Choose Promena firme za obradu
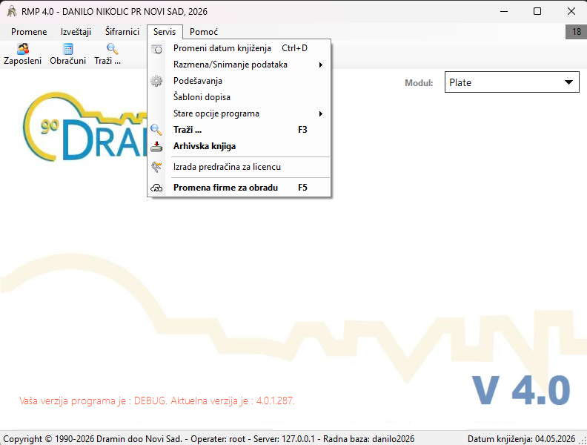The height and width of the screenshot is (445, 587). tap(239, 188)
